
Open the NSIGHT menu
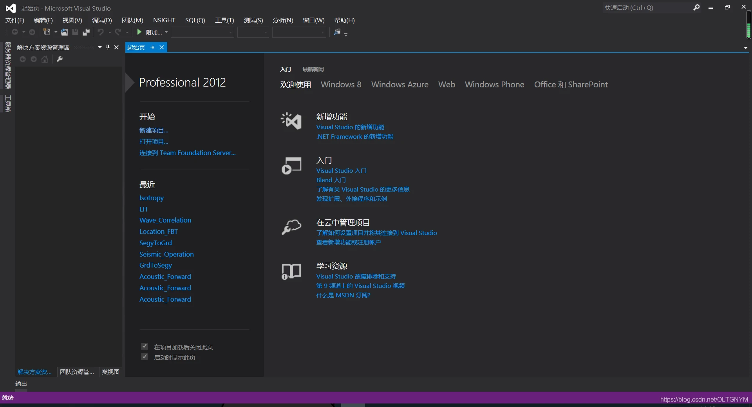click(x=164, y=20)
